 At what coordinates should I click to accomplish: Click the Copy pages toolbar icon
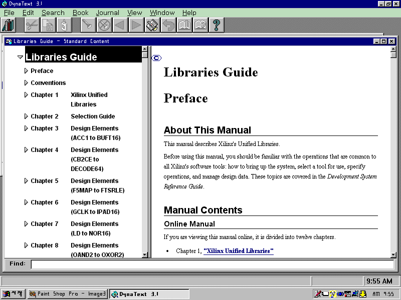[48, 25]
